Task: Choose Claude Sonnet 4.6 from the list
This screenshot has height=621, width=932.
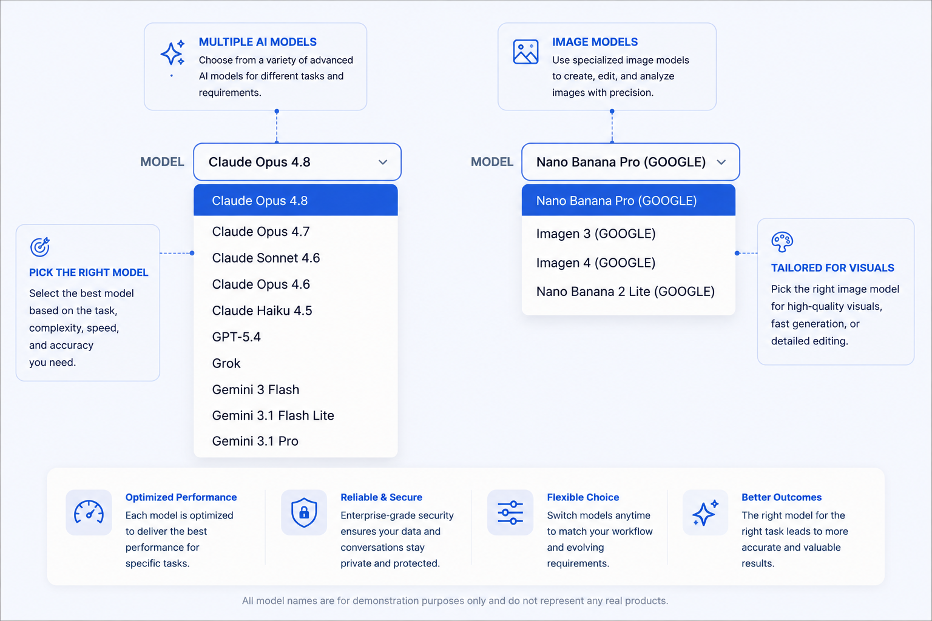Action: (x=295, y=258)
